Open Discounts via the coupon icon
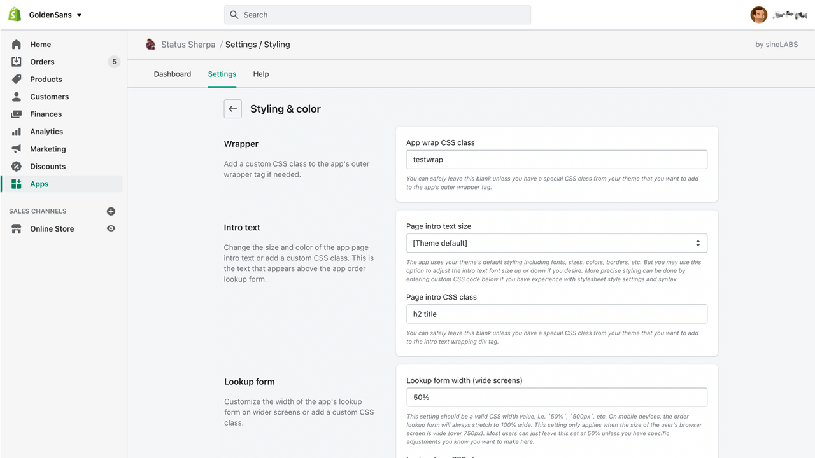Image resolution: width=815 pixels, height=458 pixels. 16,166
